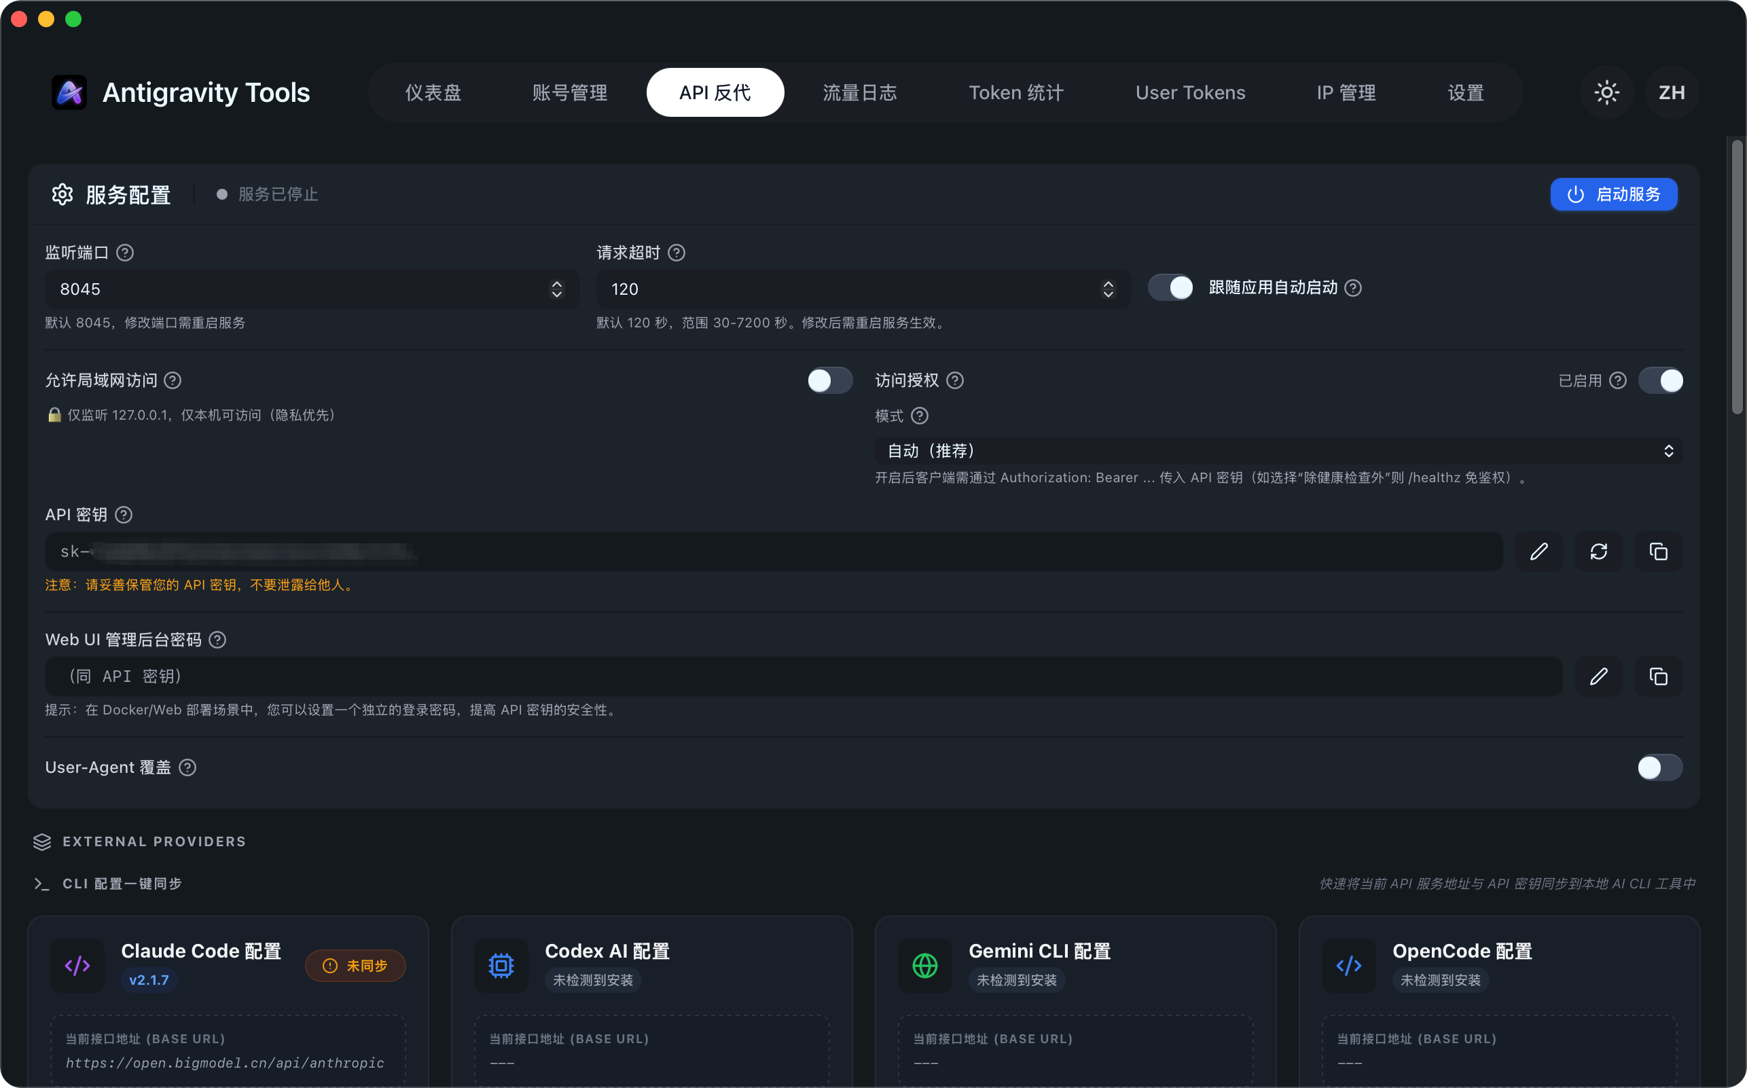
Task: Open the 模式 dropdown showing 自动（推荐）
Action: pos(1278,451)
